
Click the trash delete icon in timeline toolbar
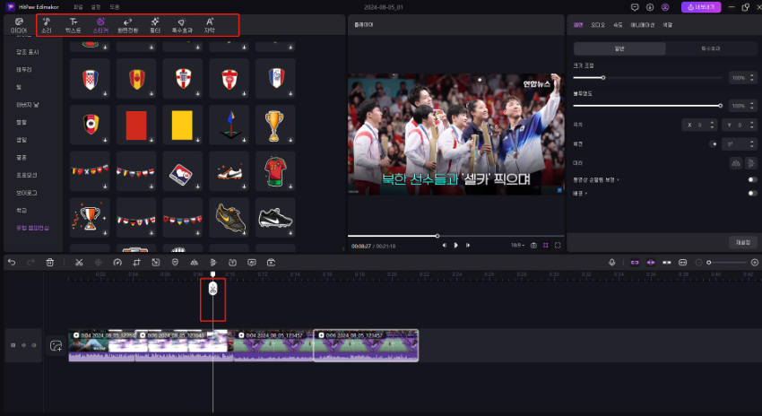50,262
